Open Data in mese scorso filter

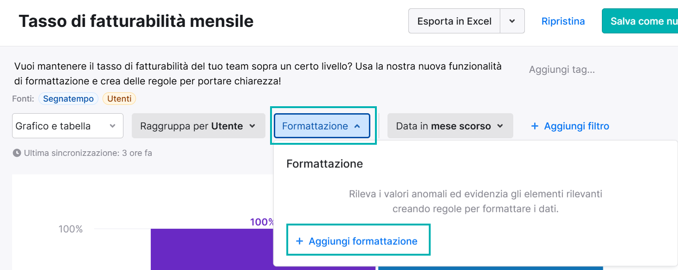coord(450,126)
